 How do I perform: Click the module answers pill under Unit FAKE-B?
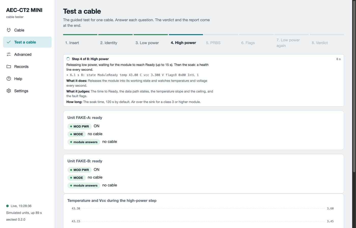click(84, 186)
